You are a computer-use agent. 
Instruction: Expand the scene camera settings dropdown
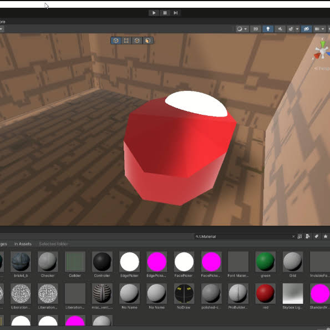(x=319, y=29)
